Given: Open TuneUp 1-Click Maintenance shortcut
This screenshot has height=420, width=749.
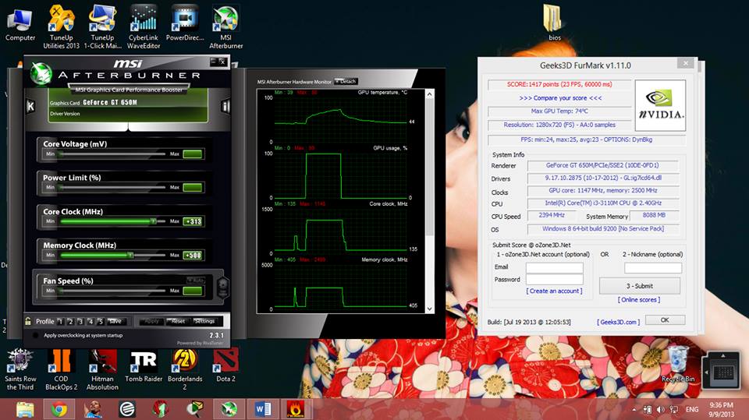Looking at the screenshot, I should tap(102, 28).
